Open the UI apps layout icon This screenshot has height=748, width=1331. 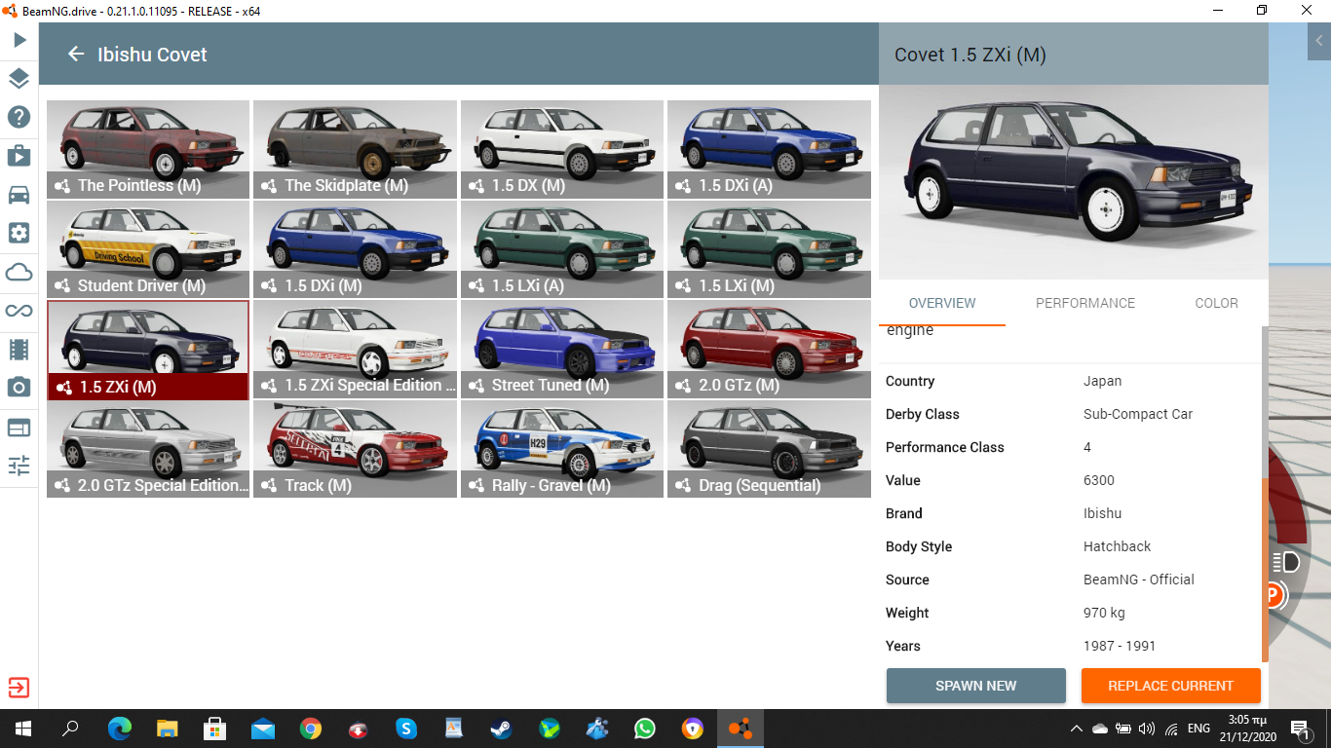[19, 428]
